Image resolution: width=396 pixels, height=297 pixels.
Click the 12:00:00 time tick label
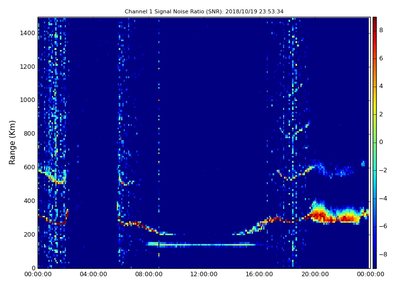pyautogui.click(x=204, y=274)
